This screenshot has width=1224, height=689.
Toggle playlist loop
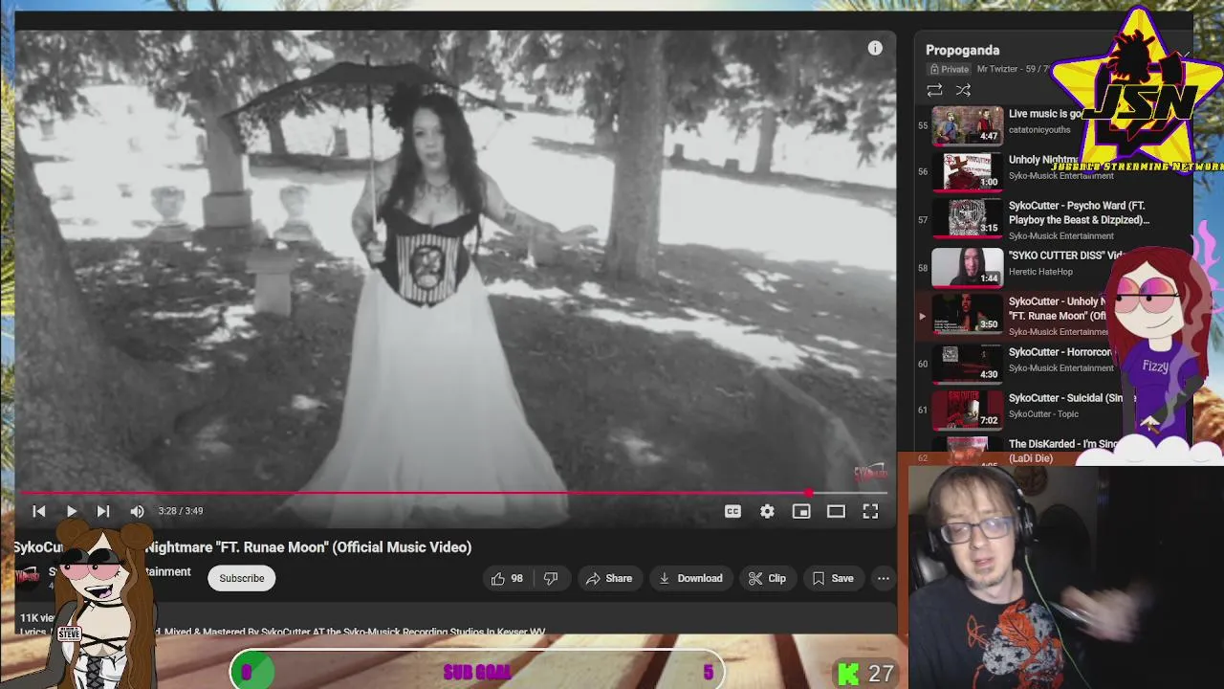click(x=934, y=90)
